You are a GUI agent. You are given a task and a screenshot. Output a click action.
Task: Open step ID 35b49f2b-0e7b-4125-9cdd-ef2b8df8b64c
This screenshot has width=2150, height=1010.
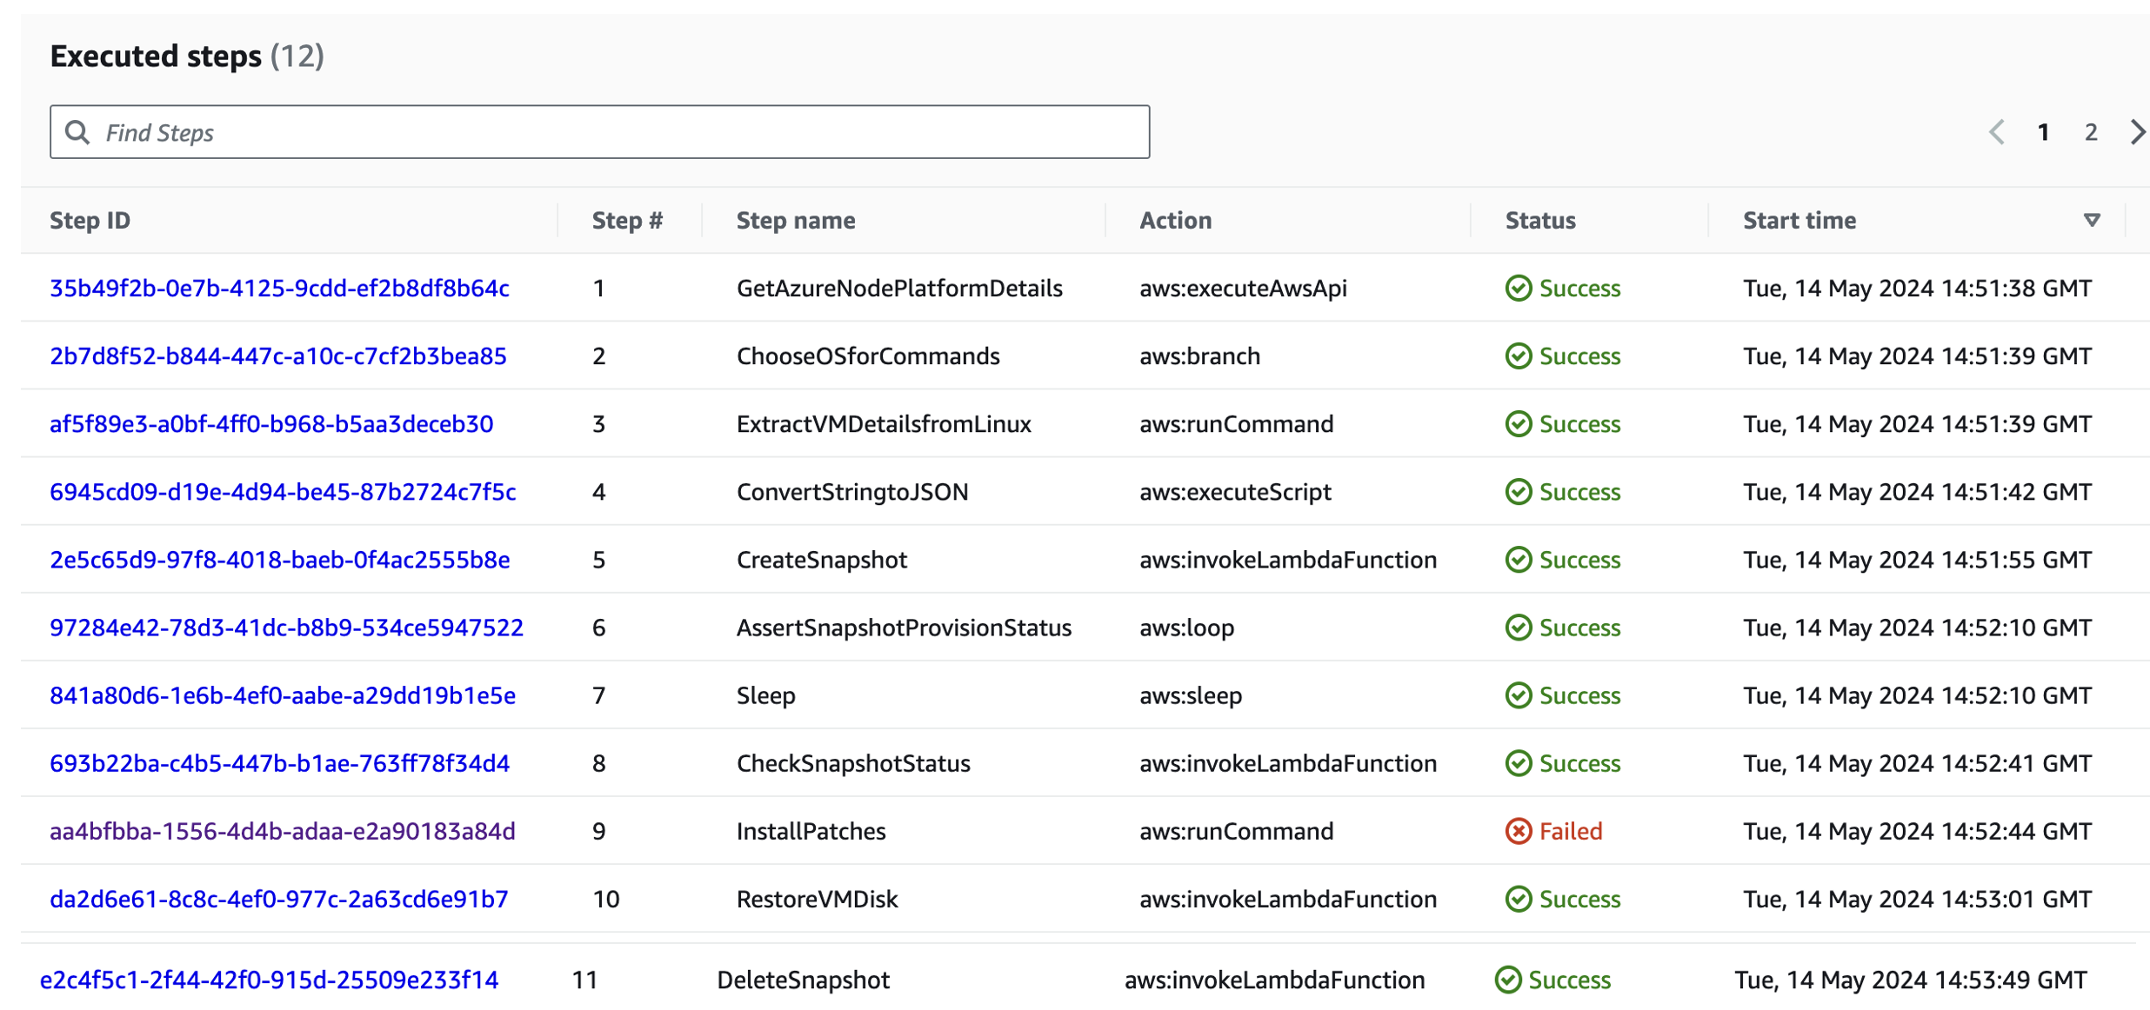[x=279, y=288]
